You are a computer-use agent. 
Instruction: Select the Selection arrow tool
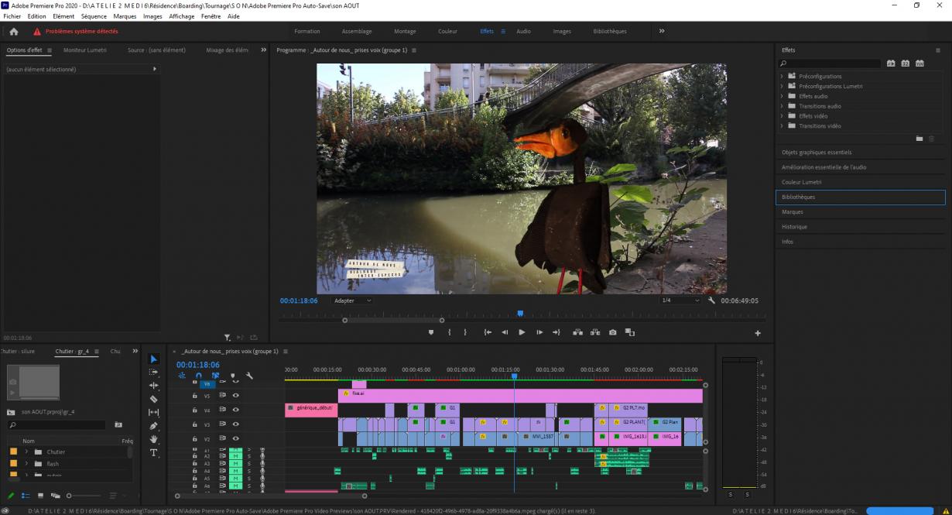(153, 359)
